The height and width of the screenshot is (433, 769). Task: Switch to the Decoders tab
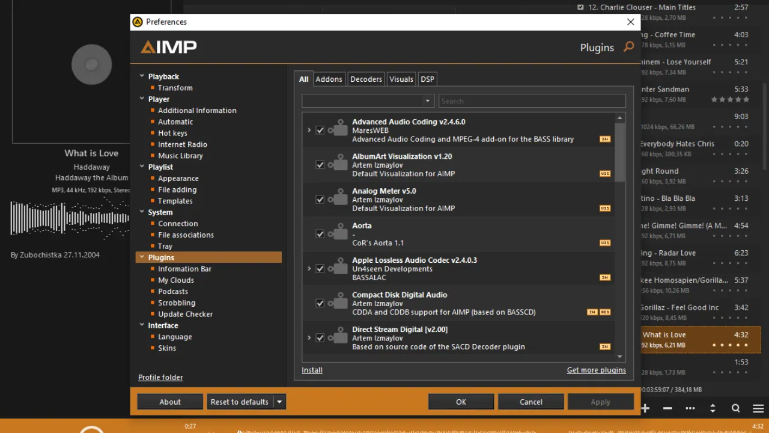coord(366,79)
